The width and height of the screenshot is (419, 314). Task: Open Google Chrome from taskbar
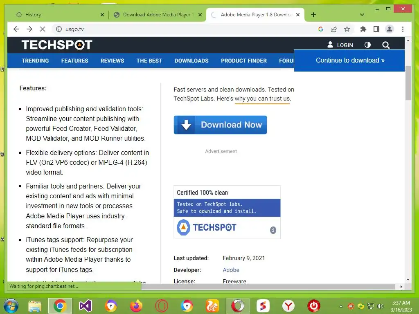(60, 306)
